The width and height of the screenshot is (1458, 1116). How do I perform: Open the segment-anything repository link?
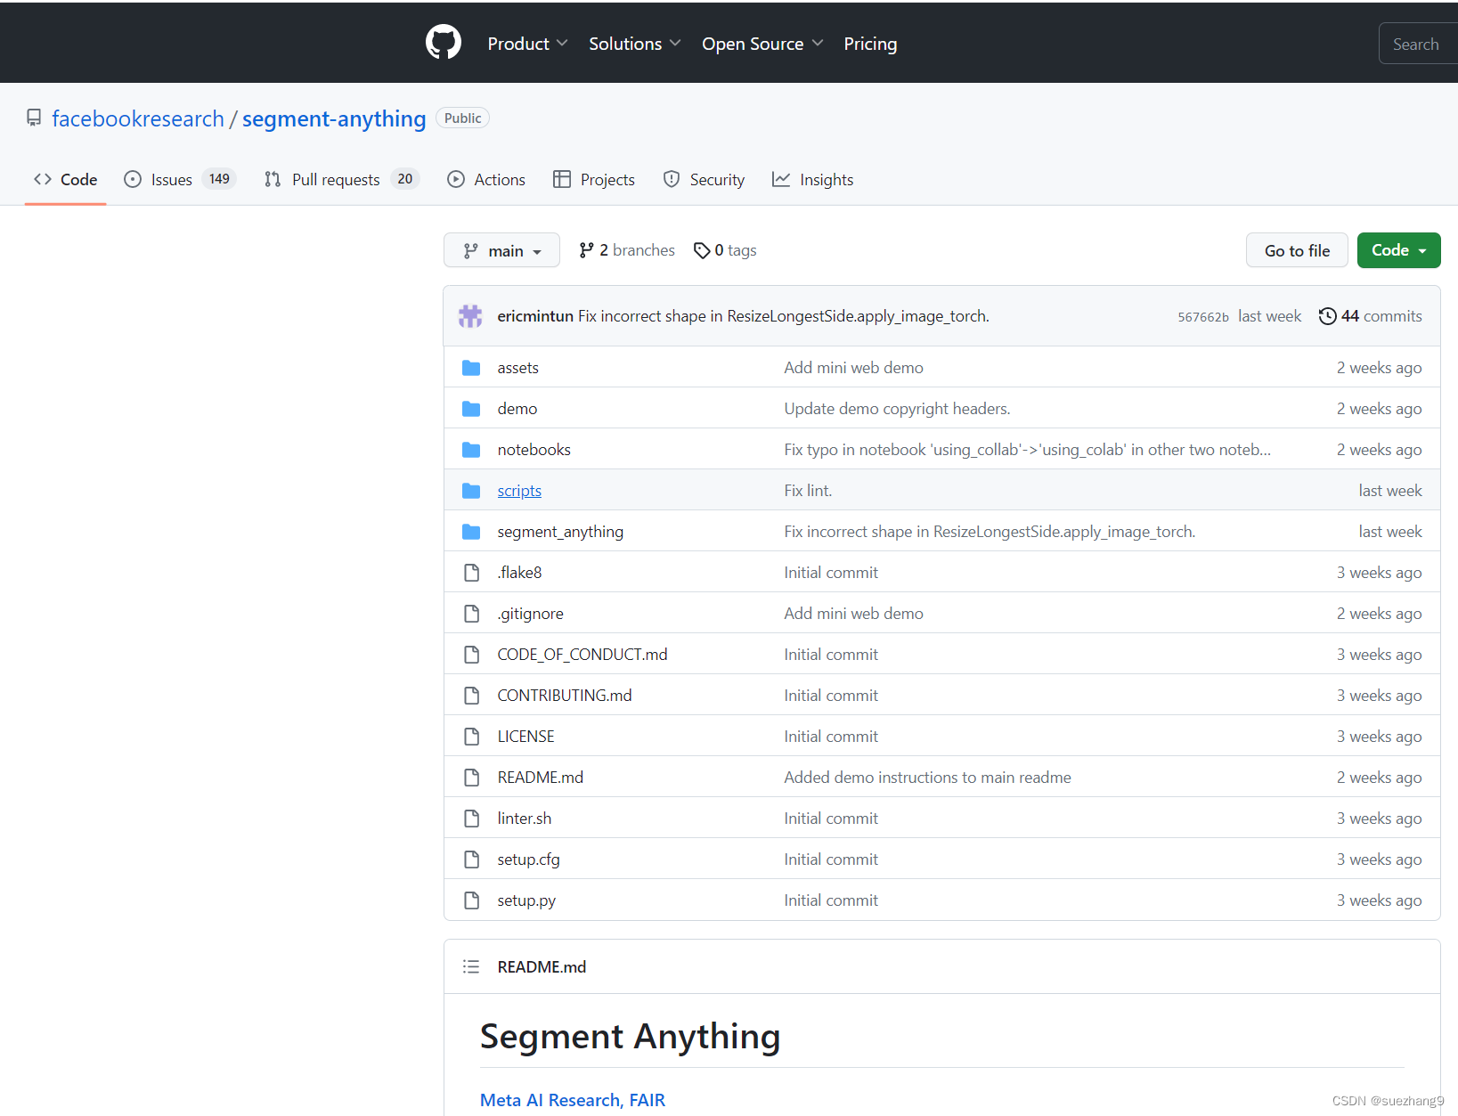pyautogui.click(x=334, y=118)
